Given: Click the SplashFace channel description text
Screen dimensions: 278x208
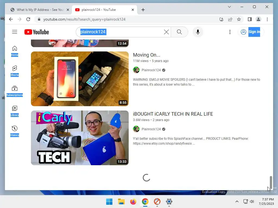Looking at the screenshot, I should [x=191, y=141].
